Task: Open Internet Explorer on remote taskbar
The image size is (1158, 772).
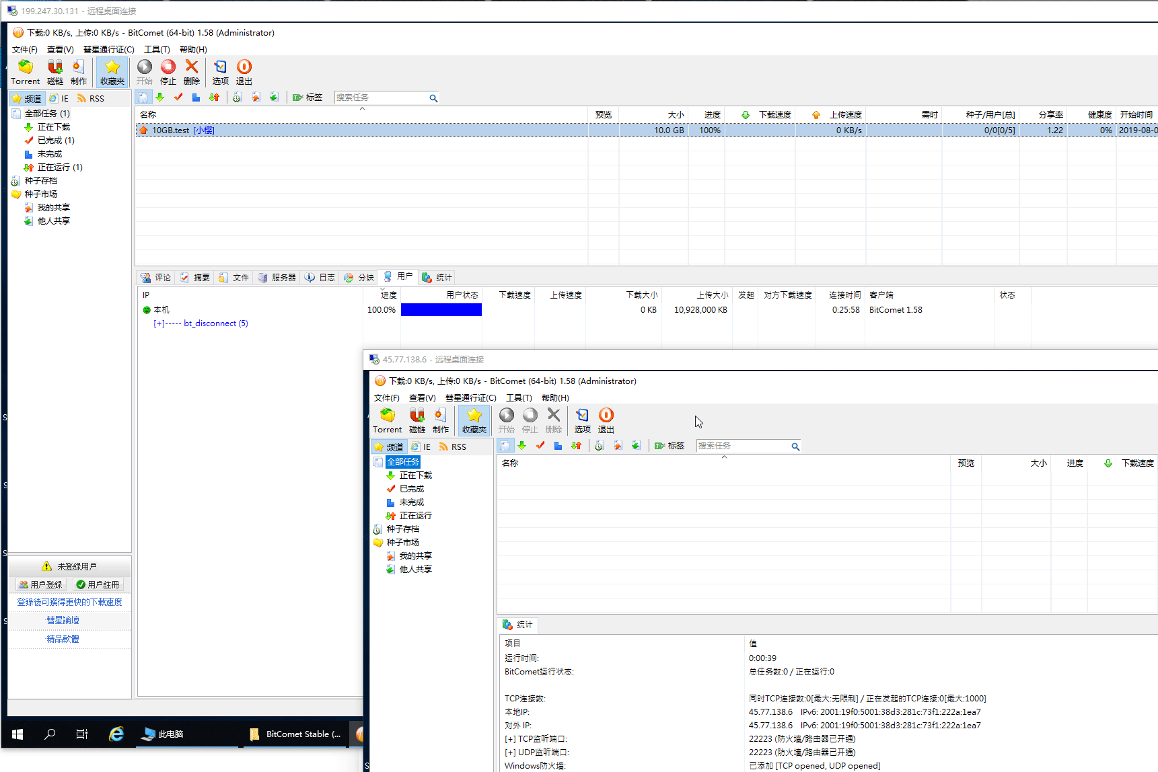Action: [x=116, y=734]
